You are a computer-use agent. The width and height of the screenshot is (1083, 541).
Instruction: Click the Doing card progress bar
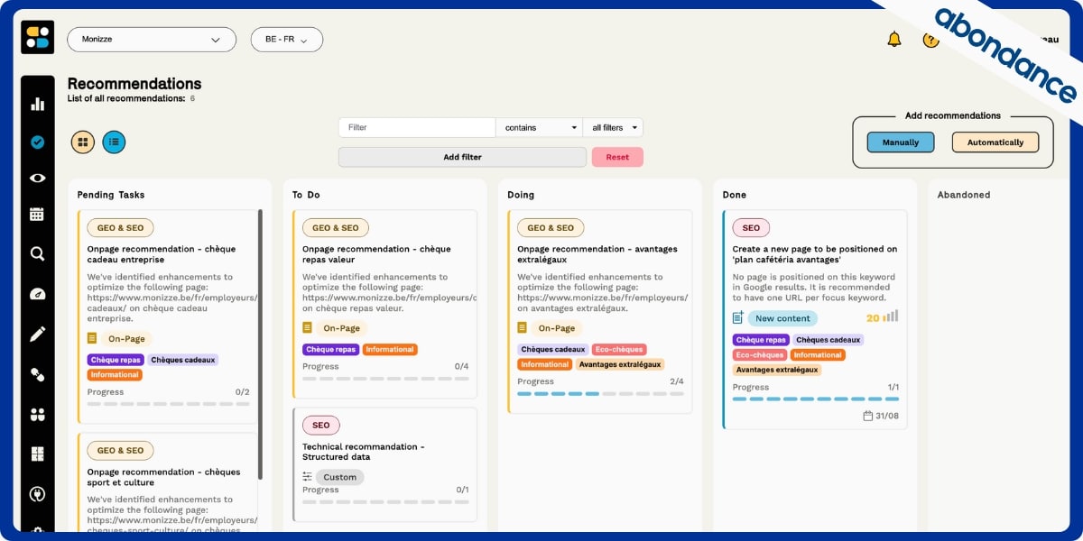pyautogui.click(x=600, y=394)
